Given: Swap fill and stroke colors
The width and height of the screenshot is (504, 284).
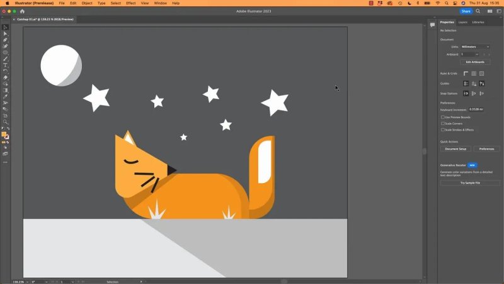Looking at the screenshot, I should 8,129.
